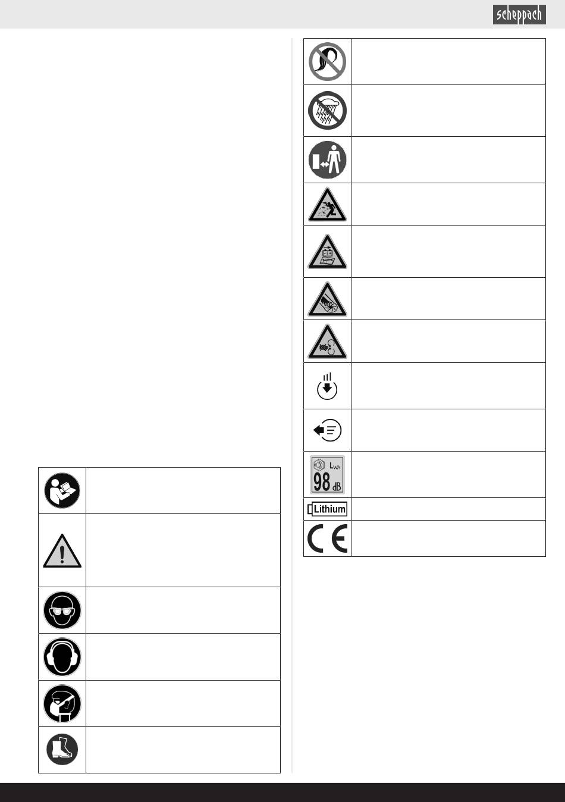The width and height of the screenshot is (565, 802).
Task: Select the safety boots symbol
Action: [62, 750]
